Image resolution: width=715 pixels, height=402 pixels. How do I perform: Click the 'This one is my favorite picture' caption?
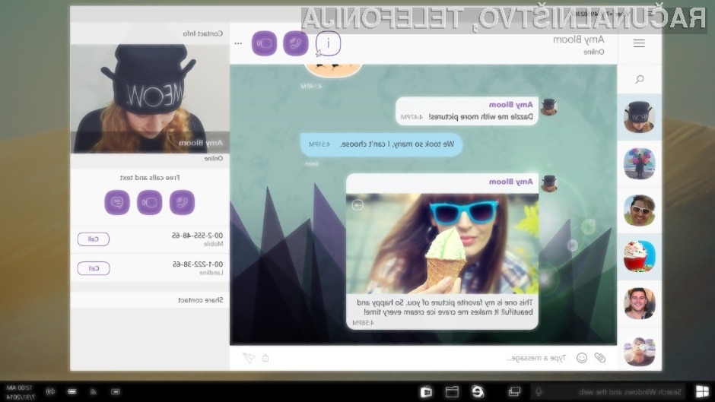[445, 307]
